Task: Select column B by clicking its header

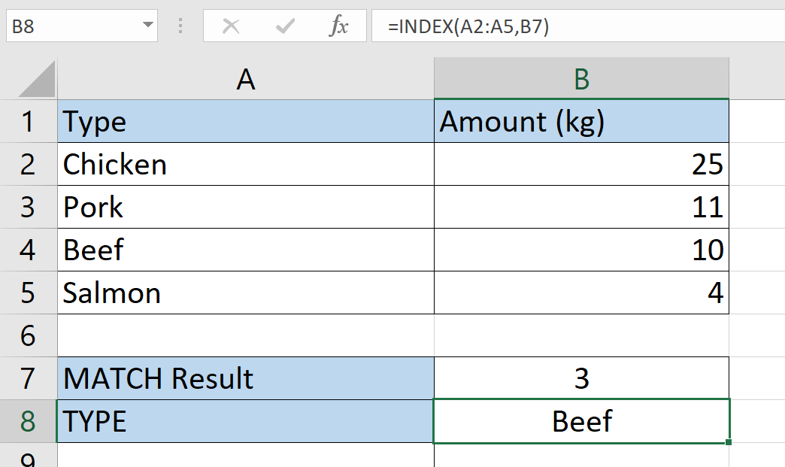Action: [581, 77]
